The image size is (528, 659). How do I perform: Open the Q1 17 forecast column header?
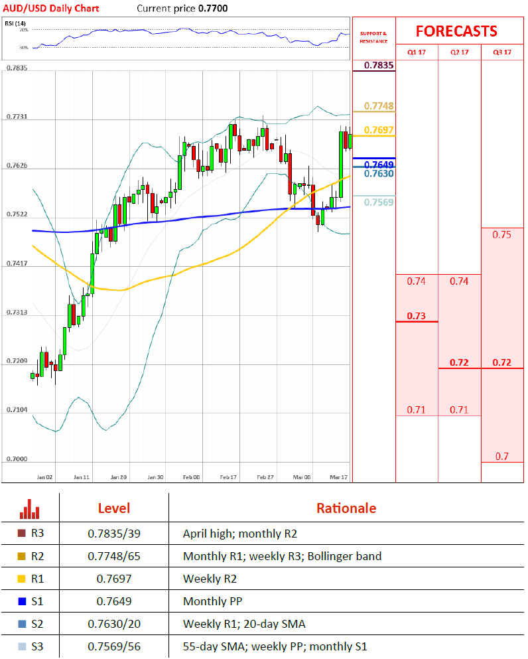point(416,52)
